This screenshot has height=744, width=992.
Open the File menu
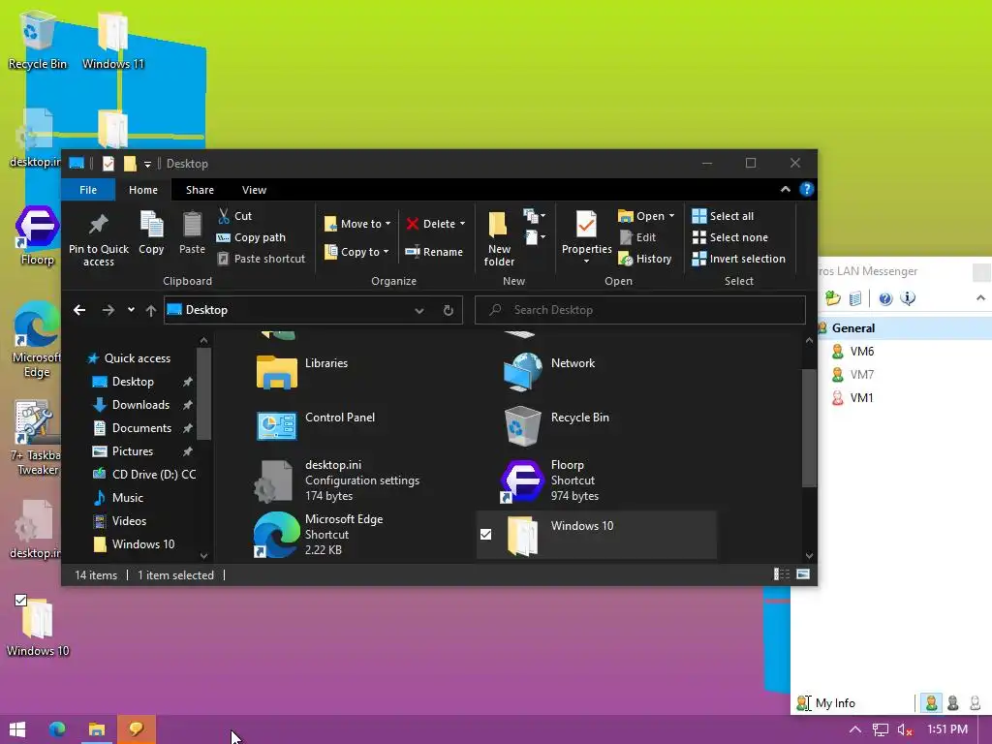click(x=88, y=190)
